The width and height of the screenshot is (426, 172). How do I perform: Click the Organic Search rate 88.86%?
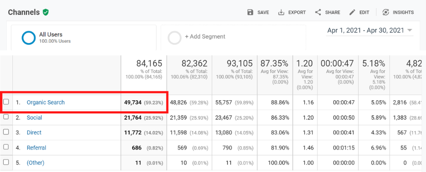(280, 102)
